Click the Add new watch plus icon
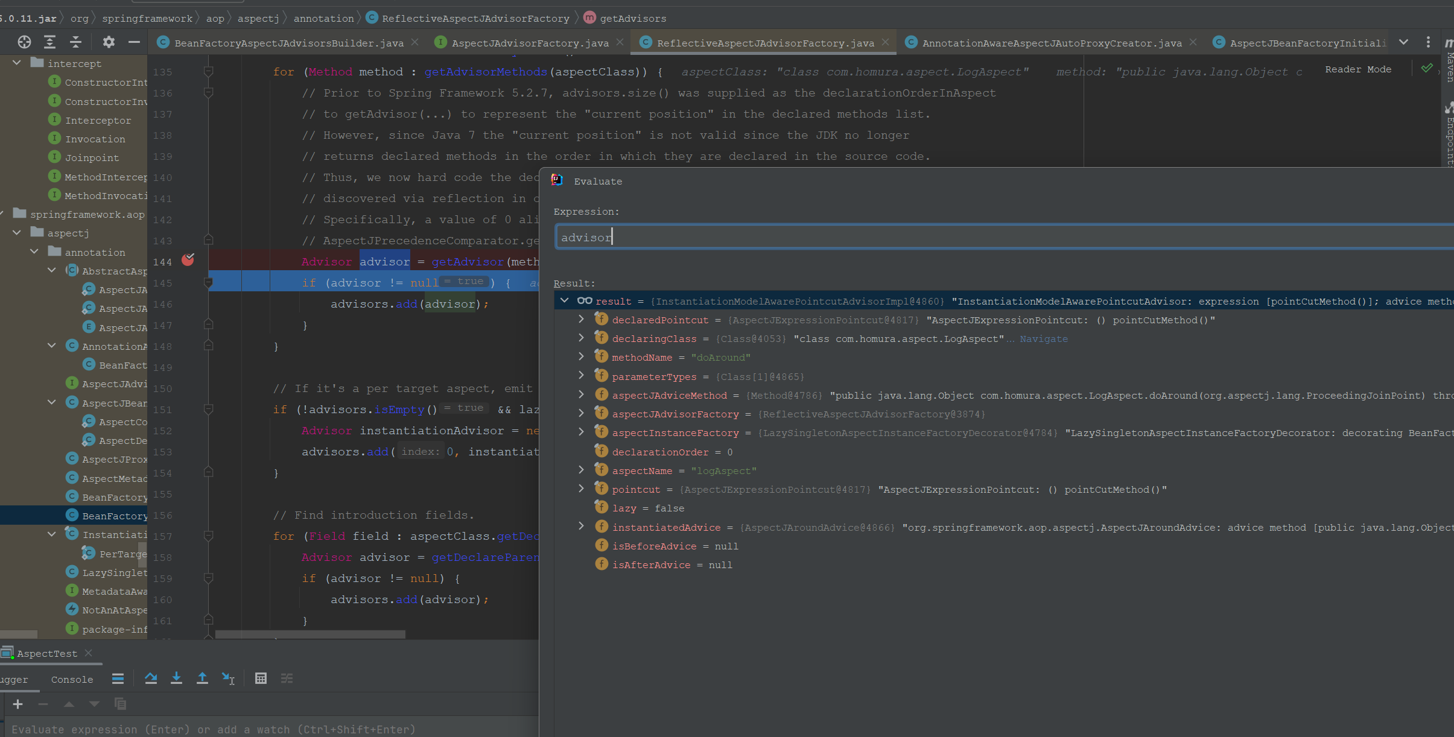The width and height of the screenshot is (1454, 737). pyautogui.click(x=17, y=704)
